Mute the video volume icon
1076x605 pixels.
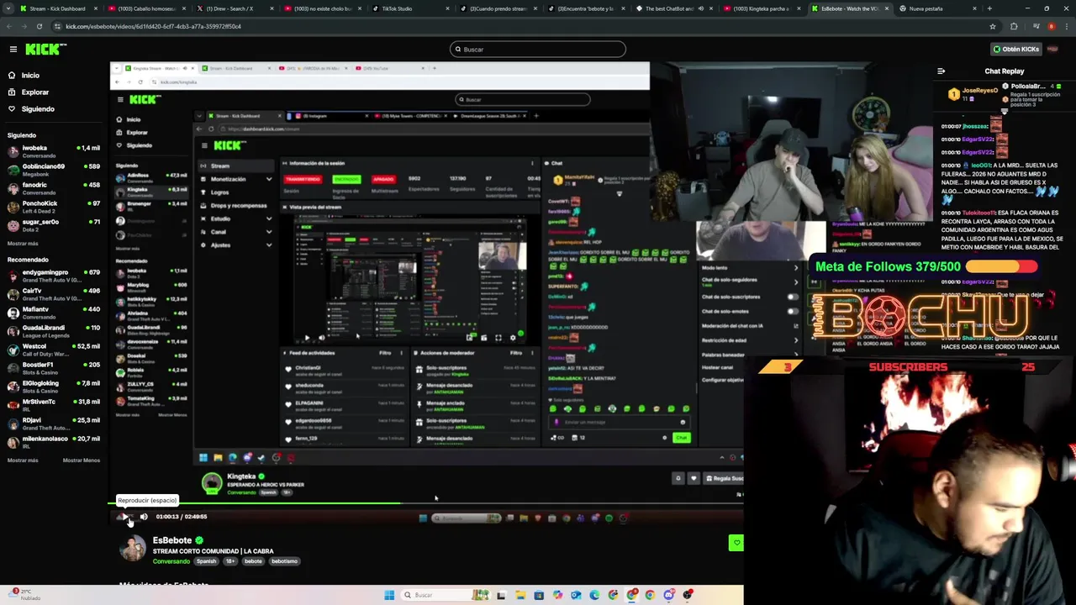coord(144,517)
